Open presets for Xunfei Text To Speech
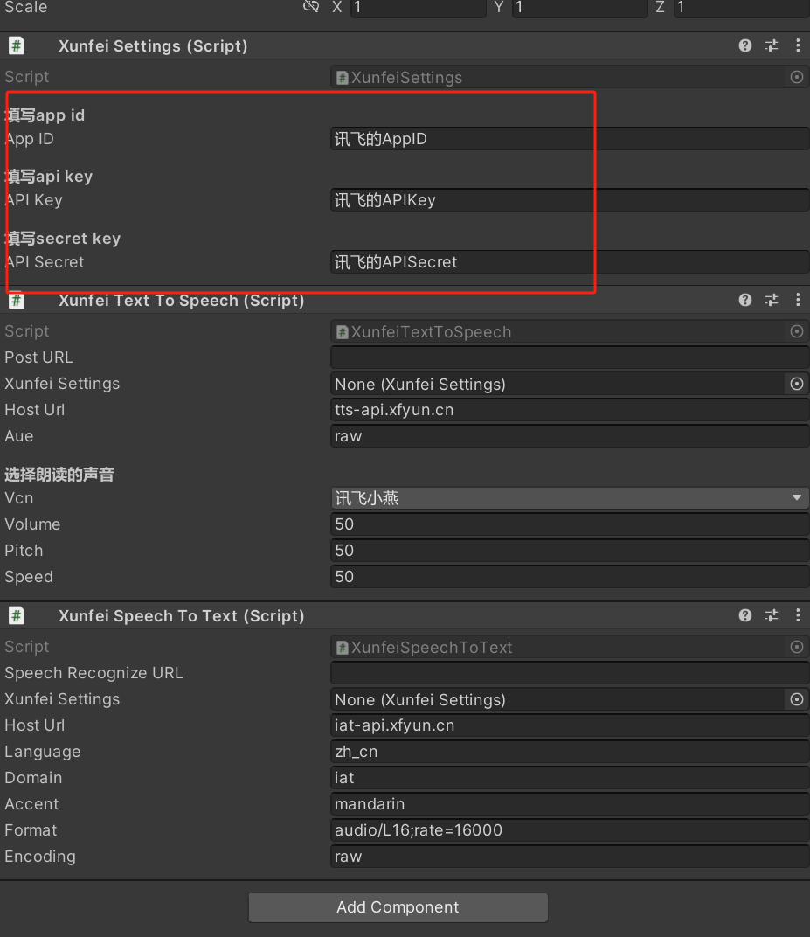 772,300
